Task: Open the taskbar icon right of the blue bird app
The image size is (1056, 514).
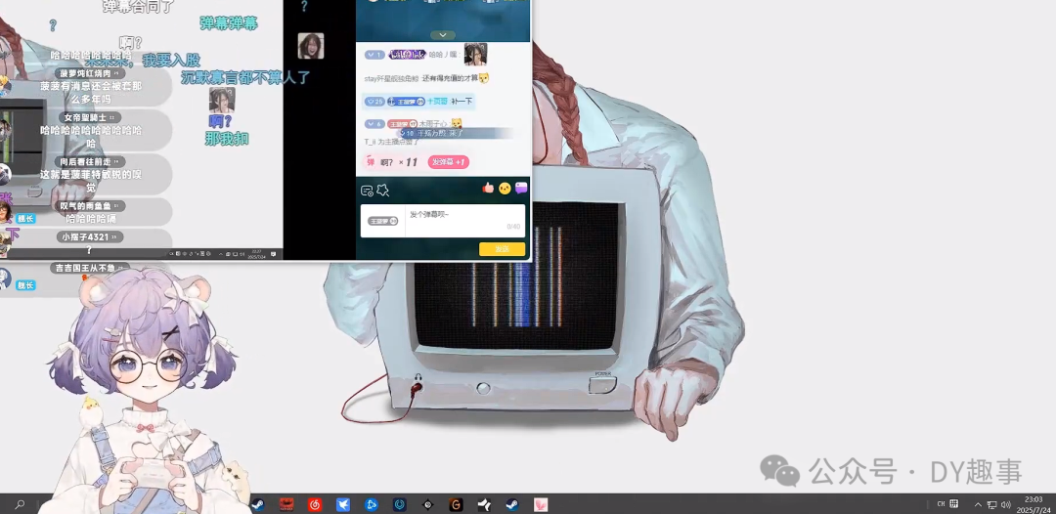Action: tap(372, 504)
